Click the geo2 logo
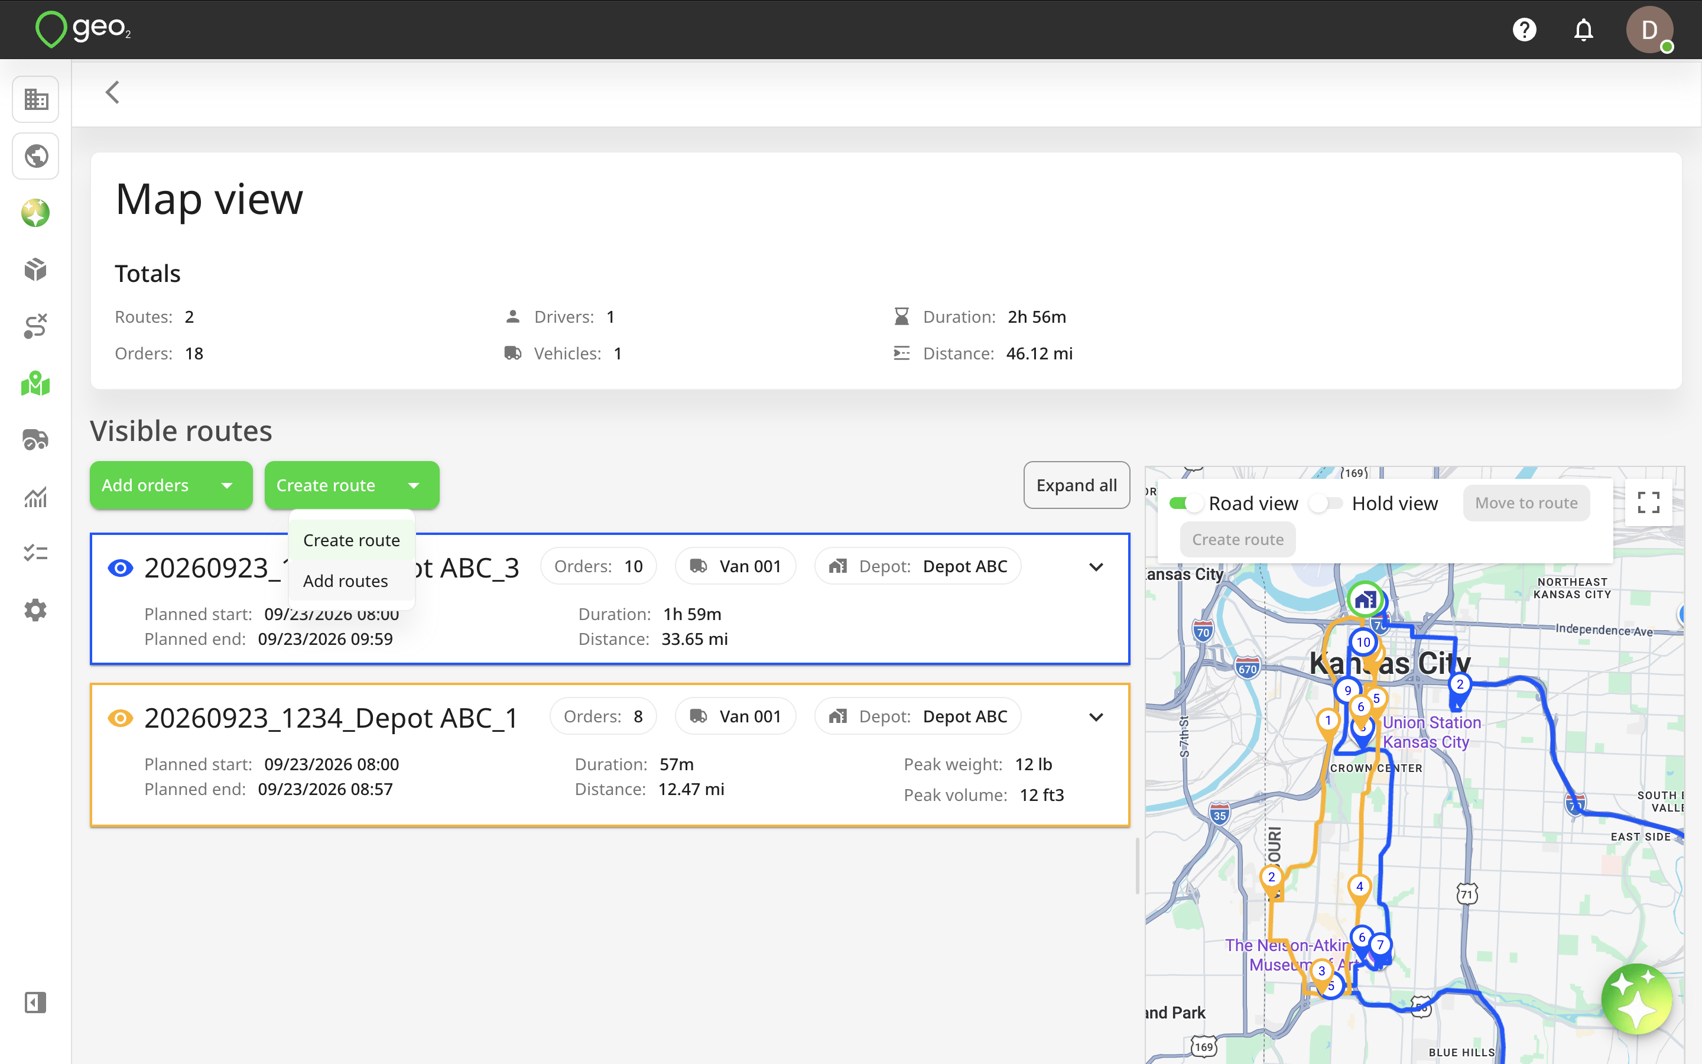 (84, 30)
